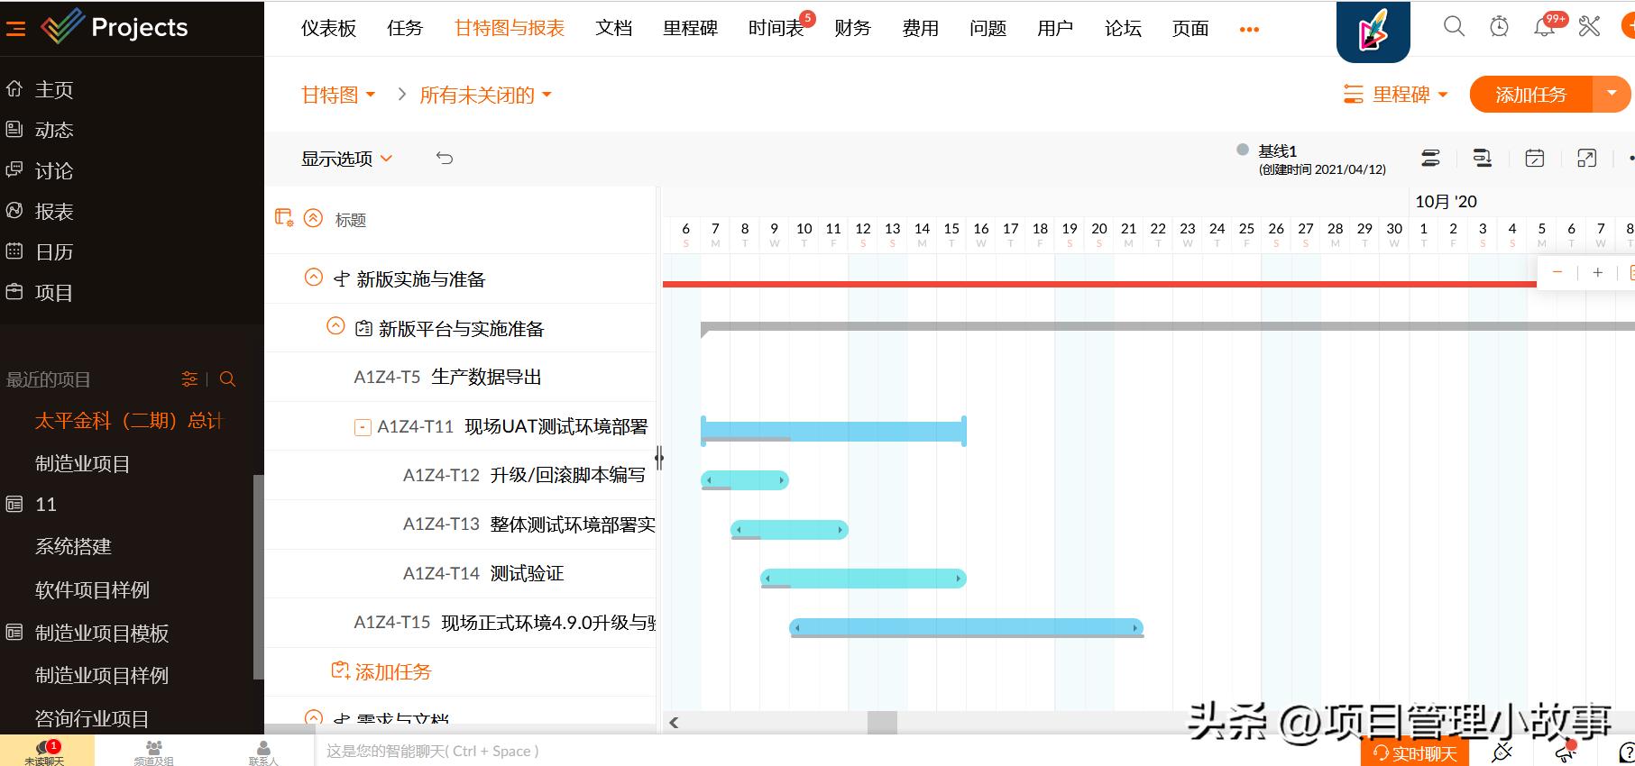Click the rocket app badge icon
Screen dimensions: 1635x766
tap(1373, 31)
